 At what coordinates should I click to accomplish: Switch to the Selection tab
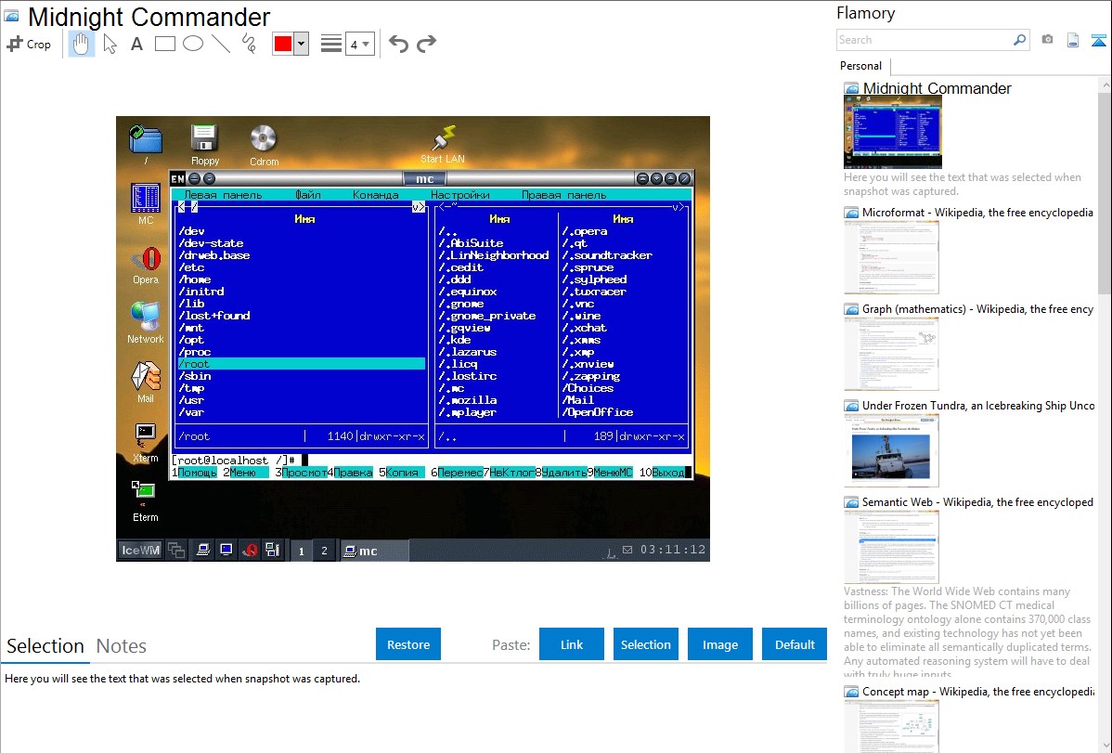pyautogui.click(x=45, y=646)
